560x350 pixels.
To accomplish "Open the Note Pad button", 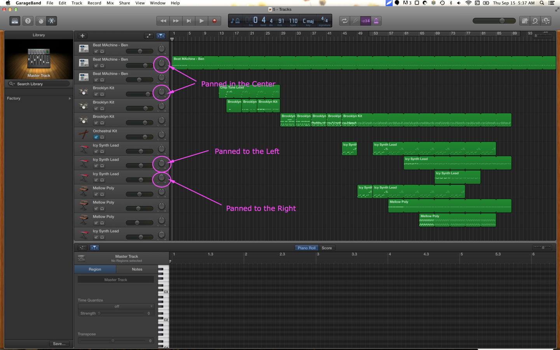I will [x=525, y=21].
